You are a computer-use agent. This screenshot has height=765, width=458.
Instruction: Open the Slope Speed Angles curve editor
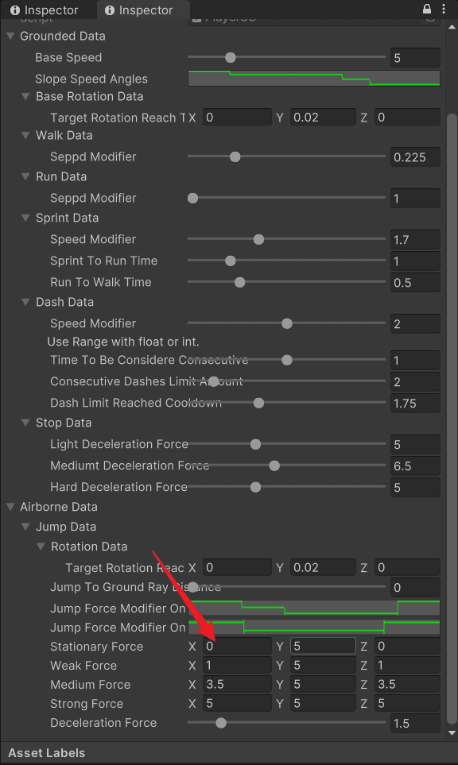[314, 79]
